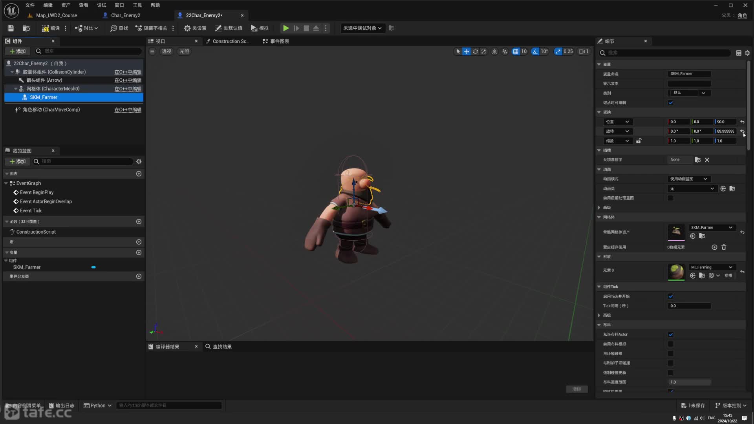Click the SKM_Farmer skeletal mesh thumbnail
Screen dimensions: 754x424
tap(676, 232)
